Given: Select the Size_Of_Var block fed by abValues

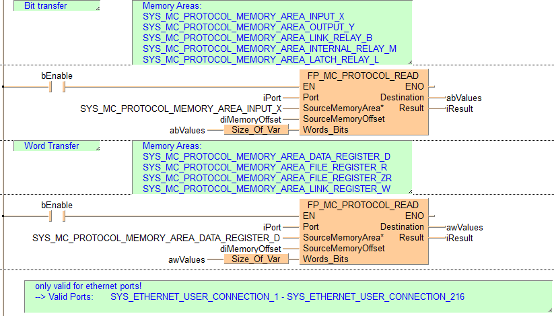Looking at the screenshot, I should coord(255,130).
